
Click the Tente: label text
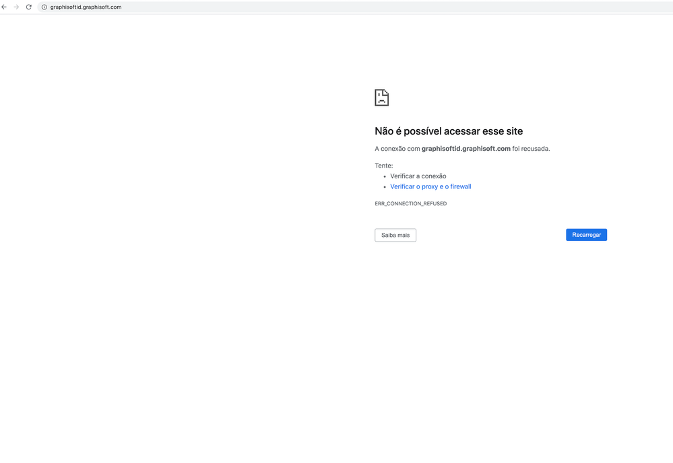pos(383,165)
